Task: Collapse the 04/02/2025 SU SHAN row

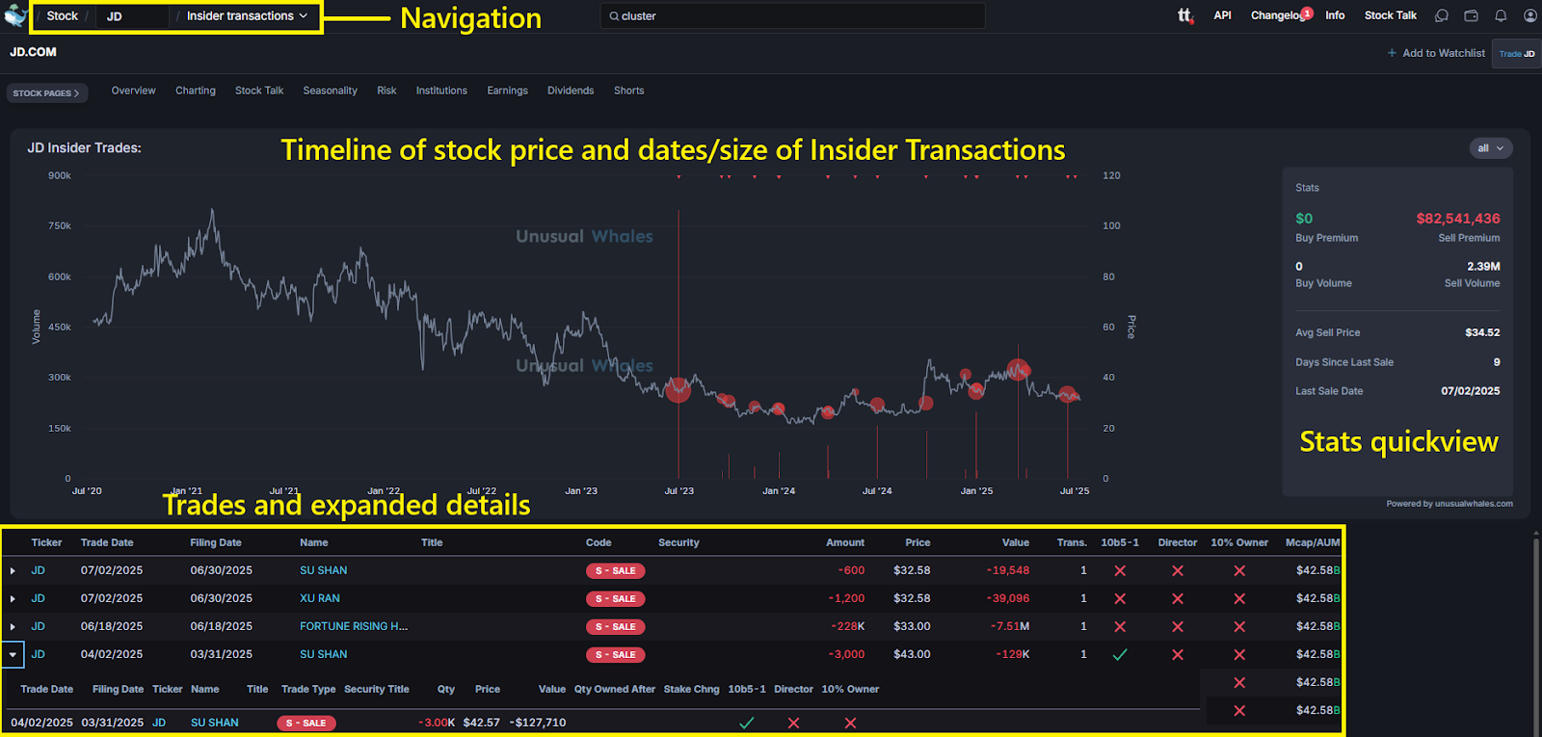Action: (x=13, y=654)
